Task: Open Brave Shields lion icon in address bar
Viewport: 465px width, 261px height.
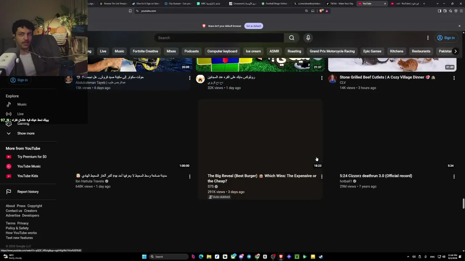Action: click(x=321, y=11)
